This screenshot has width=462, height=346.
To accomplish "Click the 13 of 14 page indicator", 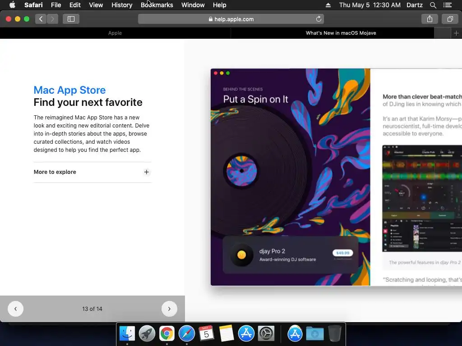I will coord(92,309).
